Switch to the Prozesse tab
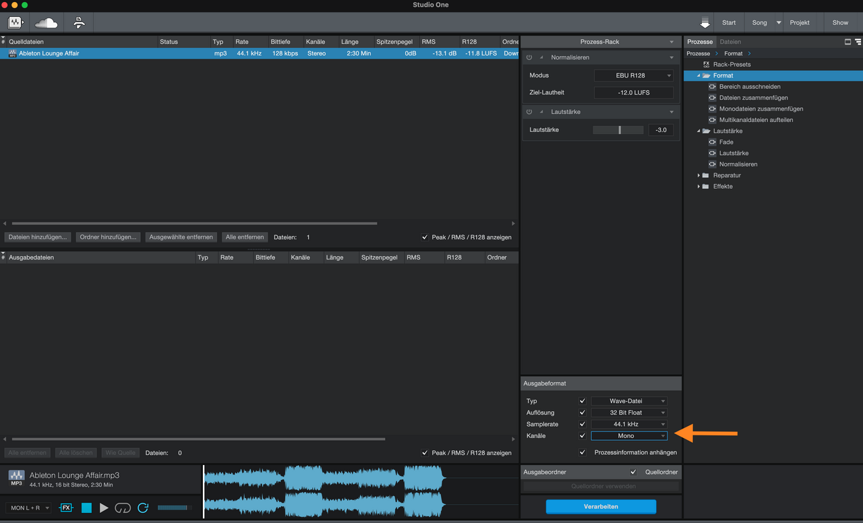 coord(700,42)
